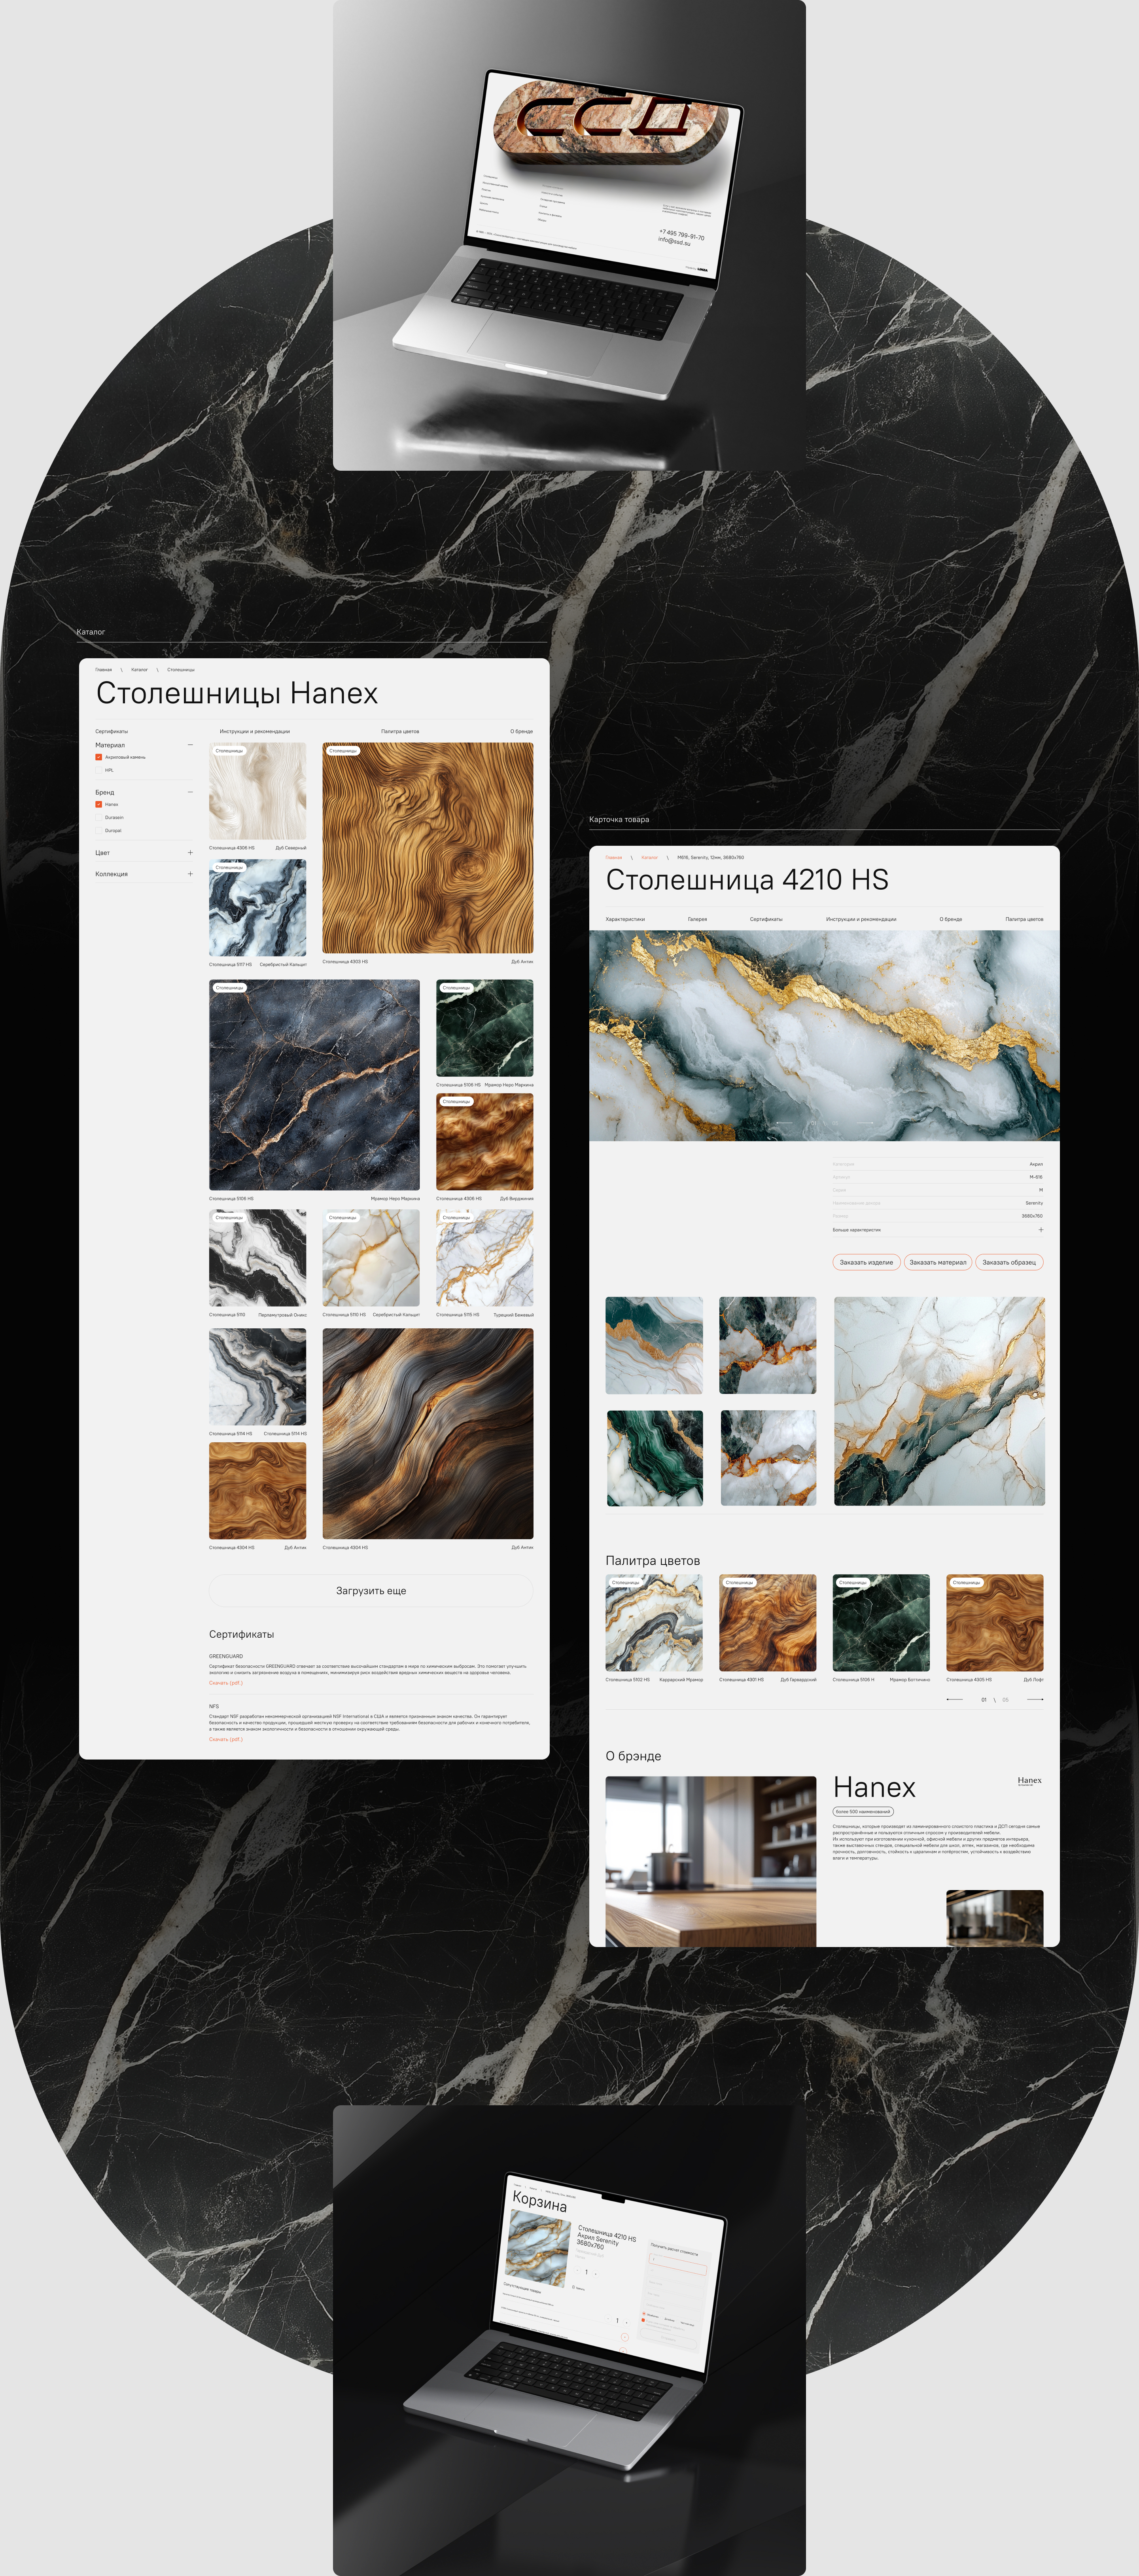Click plus icon beside Больше характеристик
This screenshot has width=1139, height=2576.
pos(1040,1230)
